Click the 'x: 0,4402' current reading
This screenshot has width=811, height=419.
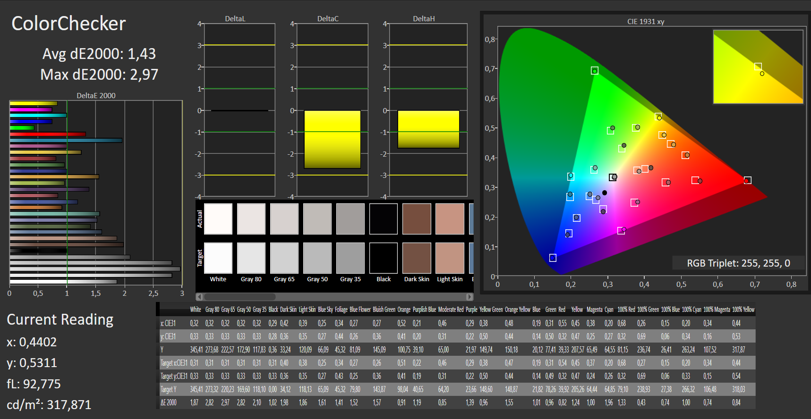tap(32, 342)
